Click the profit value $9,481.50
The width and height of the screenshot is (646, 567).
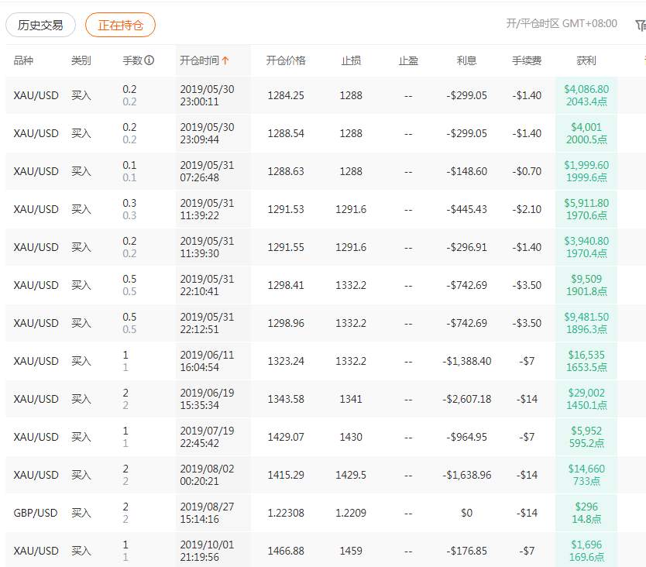coord(586,317)
